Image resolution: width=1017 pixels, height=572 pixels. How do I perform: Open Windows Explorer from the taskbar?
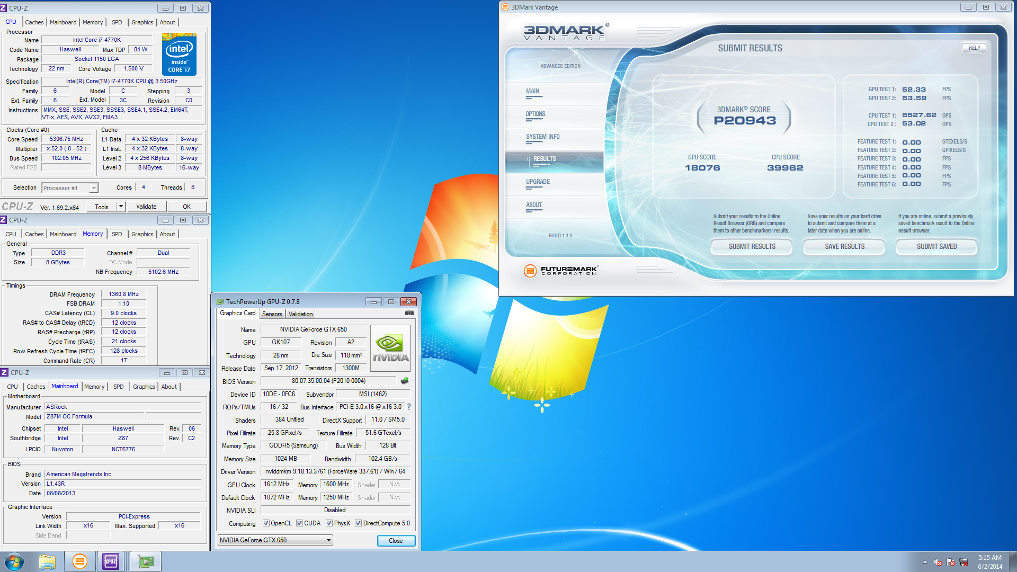(47, 561)
